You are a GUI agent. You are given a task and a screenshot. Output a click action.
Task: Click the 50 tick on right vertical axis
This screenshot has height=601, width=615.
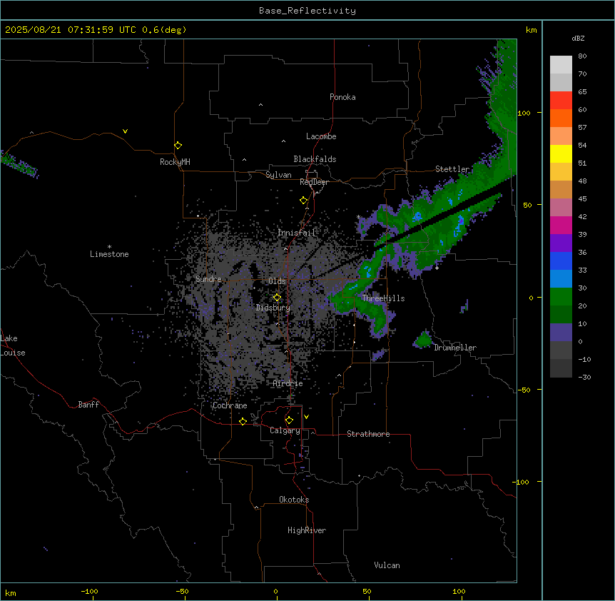pyautogui.click(x=527, y=205)
